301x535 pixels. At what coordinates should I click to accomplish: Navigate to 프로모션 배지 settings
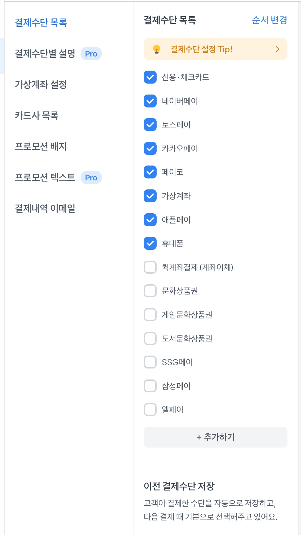click(41, 146)
